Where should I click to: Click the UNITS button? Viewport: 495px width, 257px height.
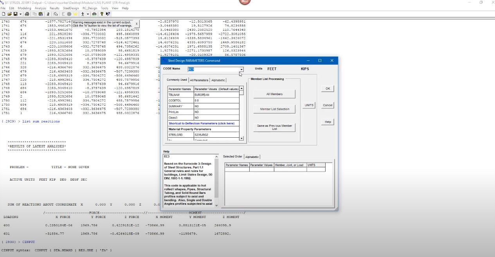(309, 105)
